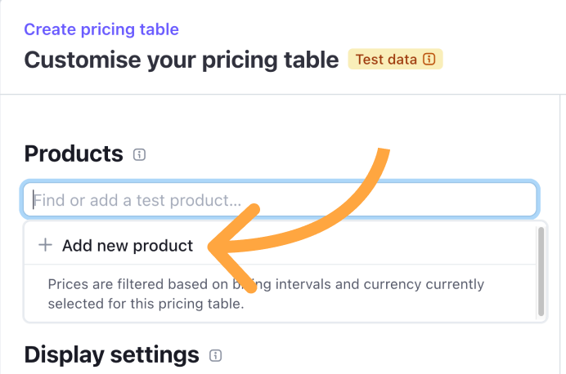Image resolution: width=566 pixels, height=374 pixels.
Task: Click the bottom of the dropdown scrollbar track
Action: point(541,311)
